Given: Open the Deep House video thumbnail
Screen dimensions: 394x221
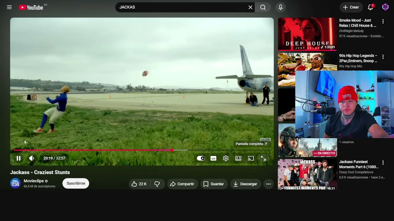Looking at the screenshot, I should coord(308,34).
